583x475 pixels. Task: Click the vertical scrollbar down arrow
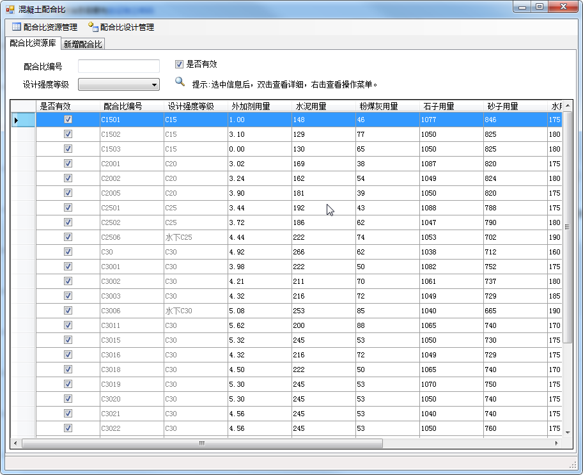[567, 432]
